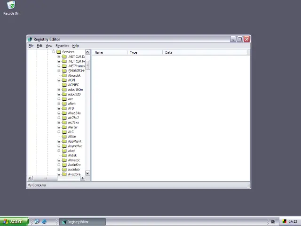Select the ACPI key label
Screen dimensions: 301x226
click(71, 80)
